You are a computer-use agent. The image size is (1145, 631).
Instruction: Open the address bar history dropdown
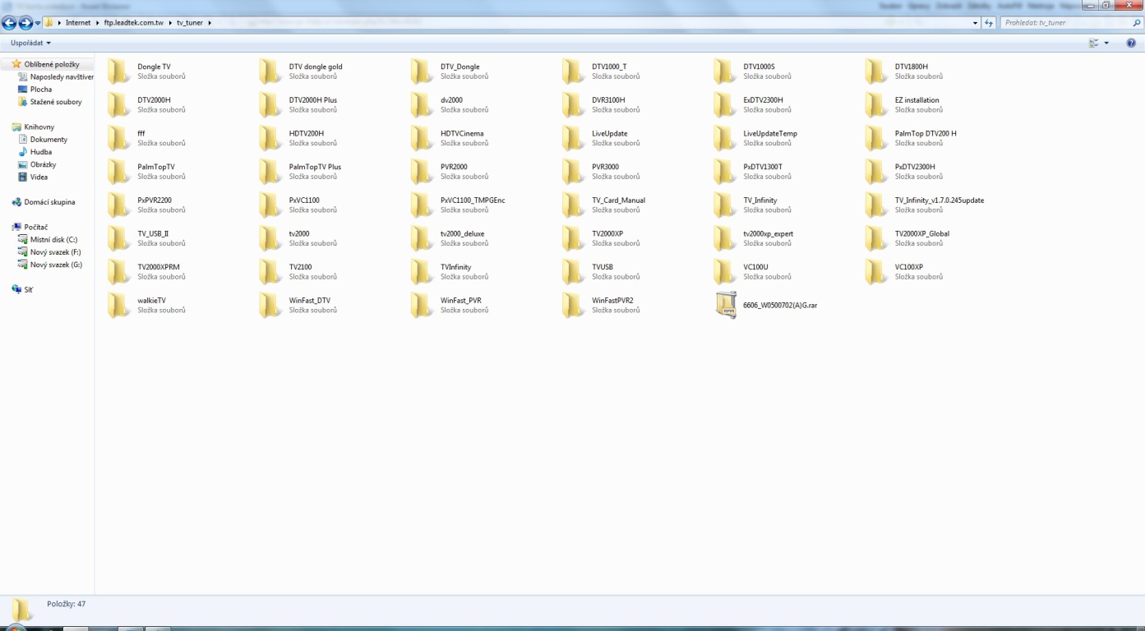976,23
